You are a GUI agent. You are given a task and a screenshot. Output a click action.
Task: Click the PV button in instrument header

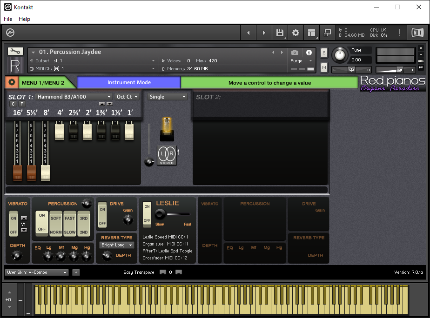pos(421,67)
